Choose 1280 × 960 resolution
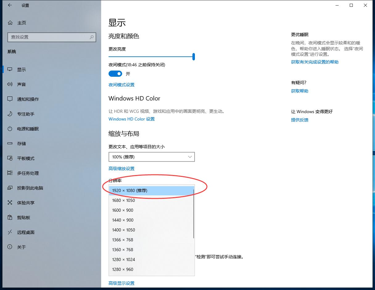The height and width of the screenshot is (290, 375). (151, 269)
